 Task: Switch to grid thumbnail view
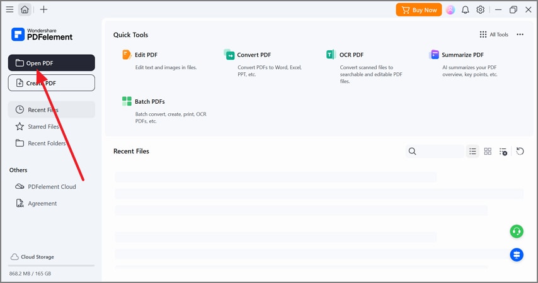[488, 151]
